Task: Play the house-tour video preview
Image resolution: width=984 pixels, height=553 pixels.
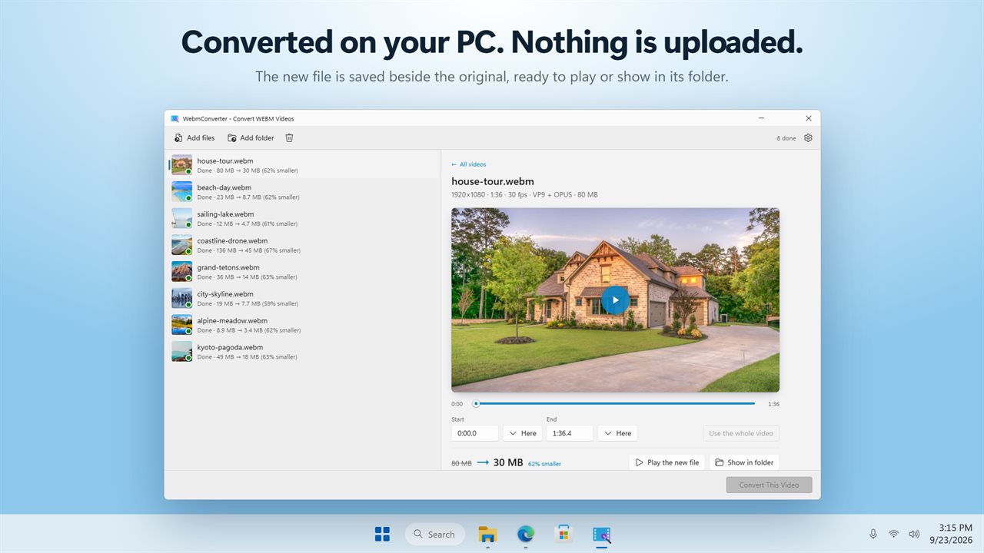Action: 615,300
